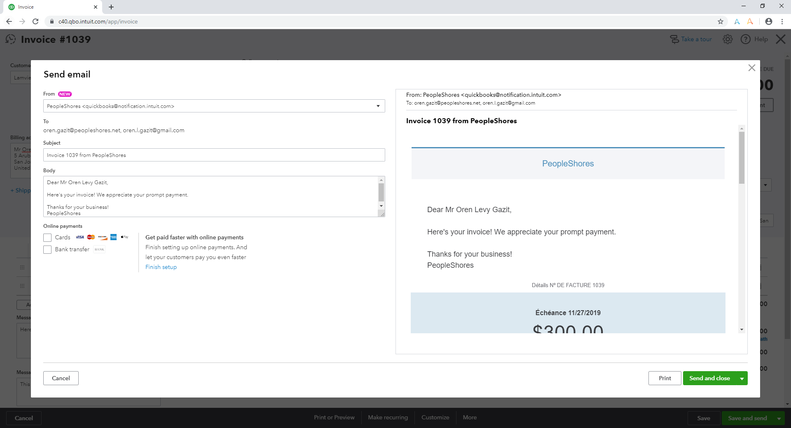Open a new browser tab
The width and height of the screenshot is (791, 428).
111,7
